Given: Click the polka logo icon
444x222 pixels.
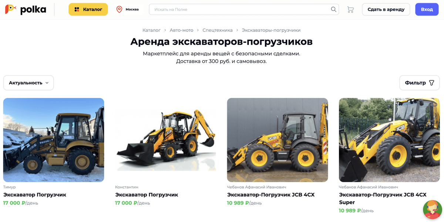Looking at the screenshot, I should click(x=10, y=9).
